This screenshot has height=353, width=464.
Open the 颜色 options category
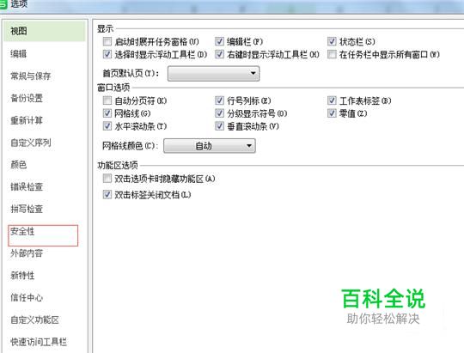pos(19,165)
